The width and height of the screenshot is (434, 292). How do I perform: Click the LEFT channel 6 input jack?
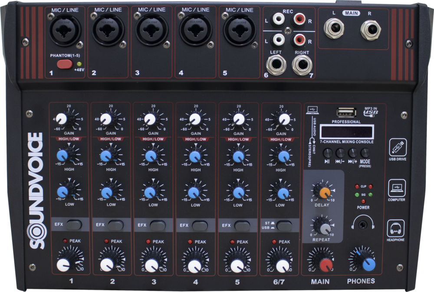276,66
